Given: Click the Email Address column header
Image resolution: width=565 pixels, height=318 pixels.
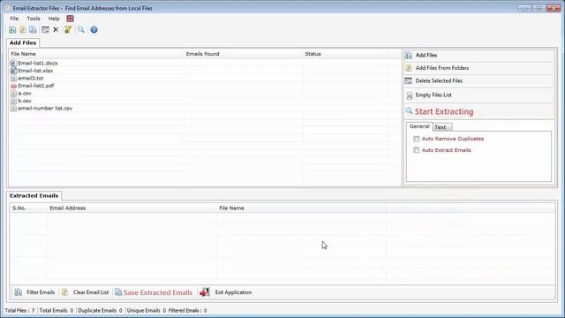Looking at the screenshot, I should point(132,208).
